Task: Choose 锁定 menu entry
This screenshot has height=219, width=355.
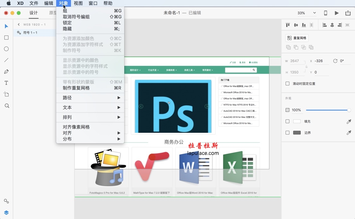Action: [90, 23]
